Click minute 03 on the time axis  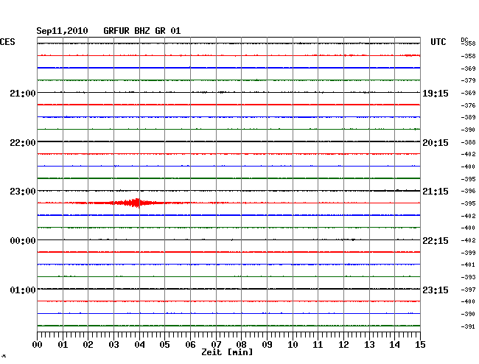click(113, 345)
